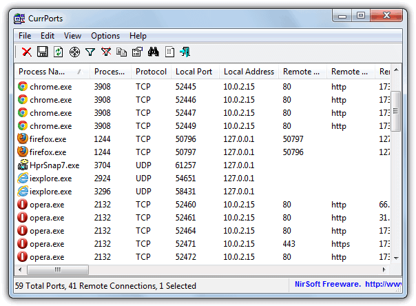Screen dimensions: 416x306
Task: Click the vertical scrollbar up arrow
Action: click(x=396, y=70)
